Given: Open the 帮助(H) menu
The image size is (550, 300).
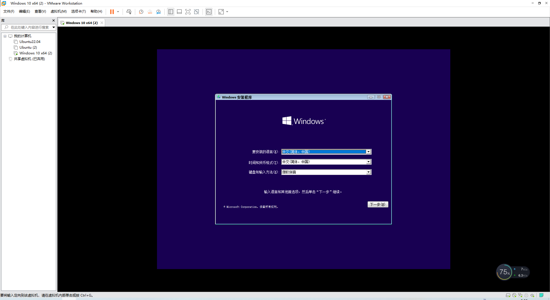Looking at the screenshot, I should tap(96, 11).
